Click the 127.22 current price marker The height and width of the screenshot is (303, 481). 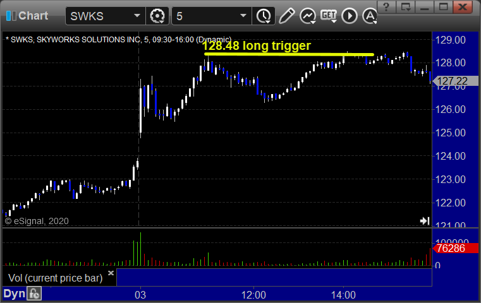point(455,81)
